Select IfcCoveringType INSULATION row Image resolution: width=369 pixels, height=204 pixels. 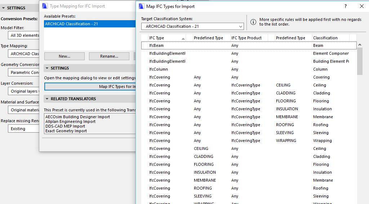pyautogui.click(x=249, y=109)
